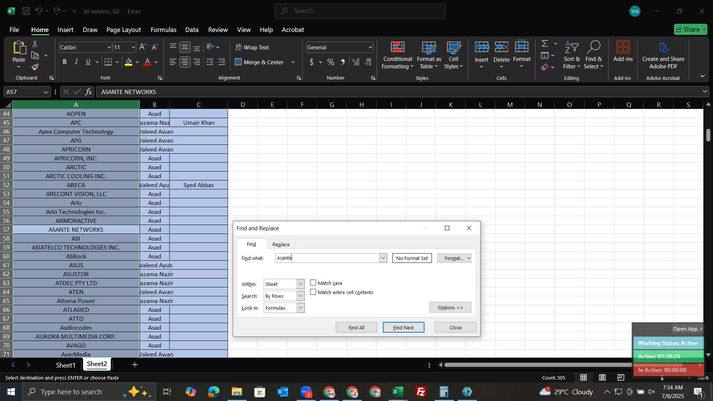This screenshot has width=713, height=401.
Task: Click Decrease Font Size icon
Action: click(x=155, y=47)
